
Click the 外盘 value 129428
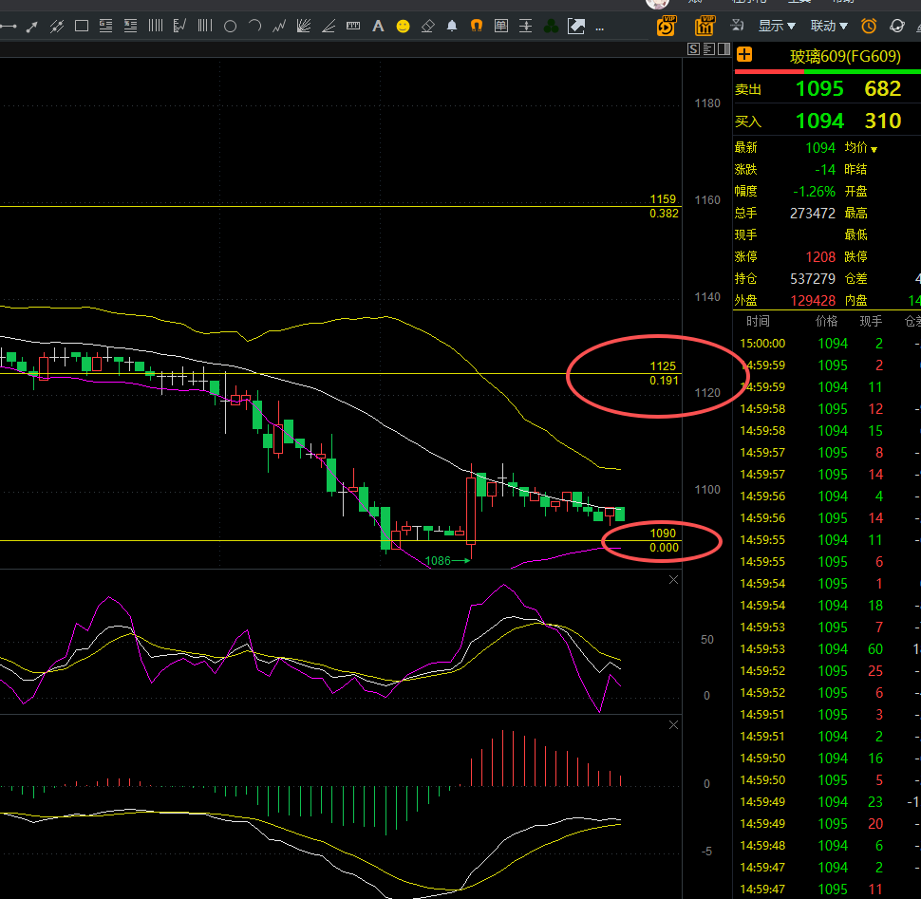coord(813,301)
